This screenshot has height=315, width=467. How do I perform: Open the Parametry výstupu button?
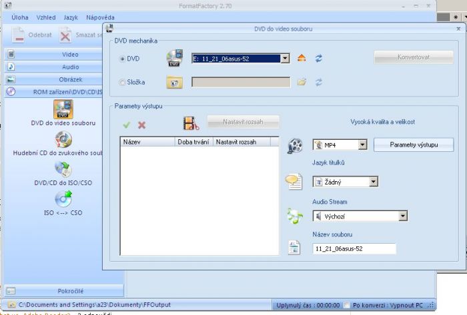pyautogui.click(x=414, y=145)
